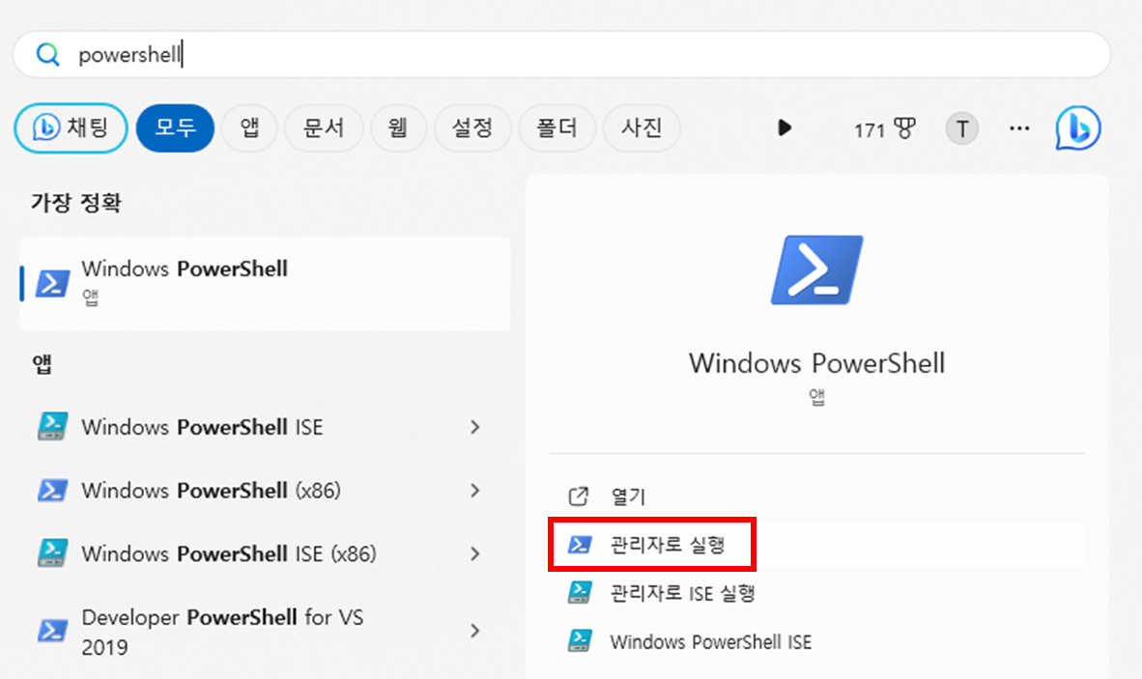The width and height of the screenshot is (1142, 679).
Task: Click the Windows PowerShell ISE list icon
Action: (52, 427)
